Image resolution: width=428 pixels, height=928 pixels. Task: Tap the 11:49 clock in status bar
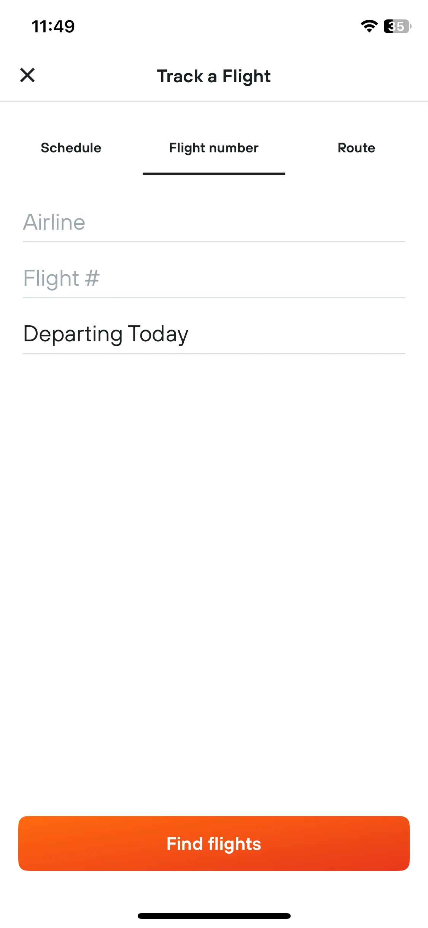[53, 26]
